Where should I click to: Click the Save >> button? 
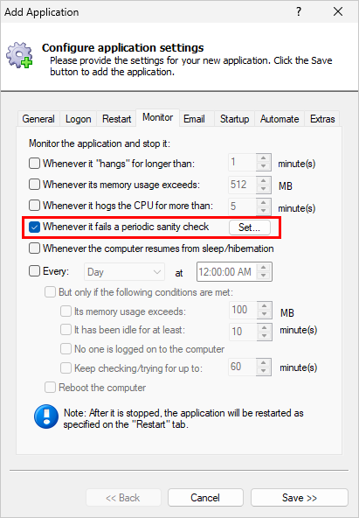pyautogui.click(x=300, y=498)
